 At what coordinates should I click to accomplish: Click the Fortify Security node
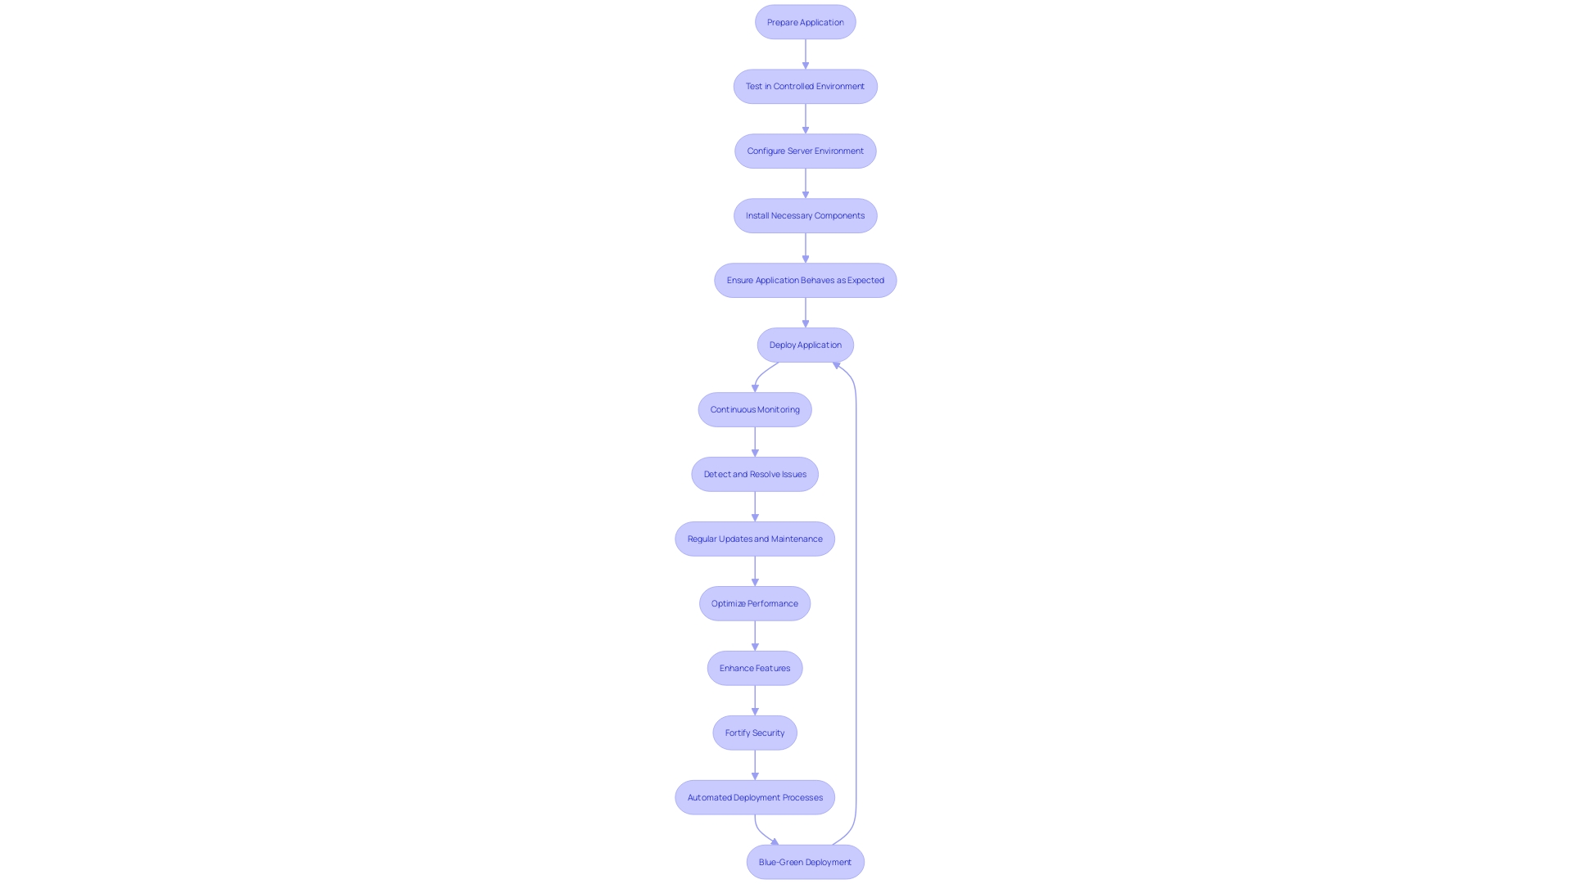coord(755,732)
